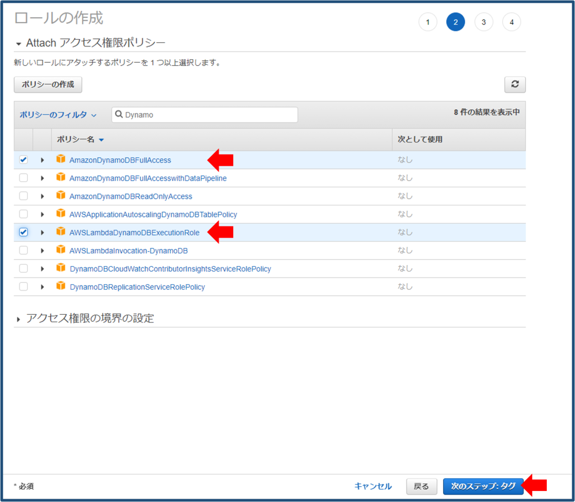Open the AWSLambdaDynamoDBExecutionRole policy link
The height and width of the screenshot is (502, 575).
point(135,233)
